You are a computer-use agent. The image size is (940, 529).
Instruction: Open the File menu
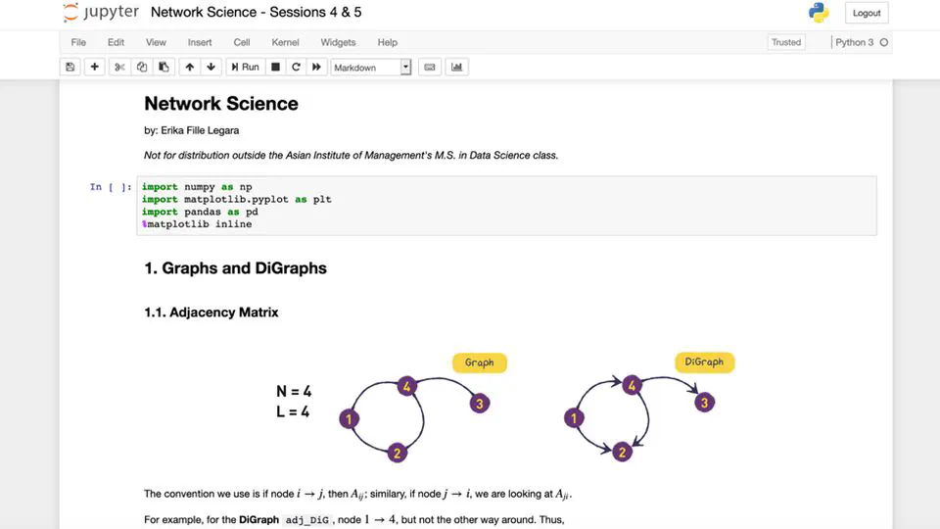[x=78, y=42]
